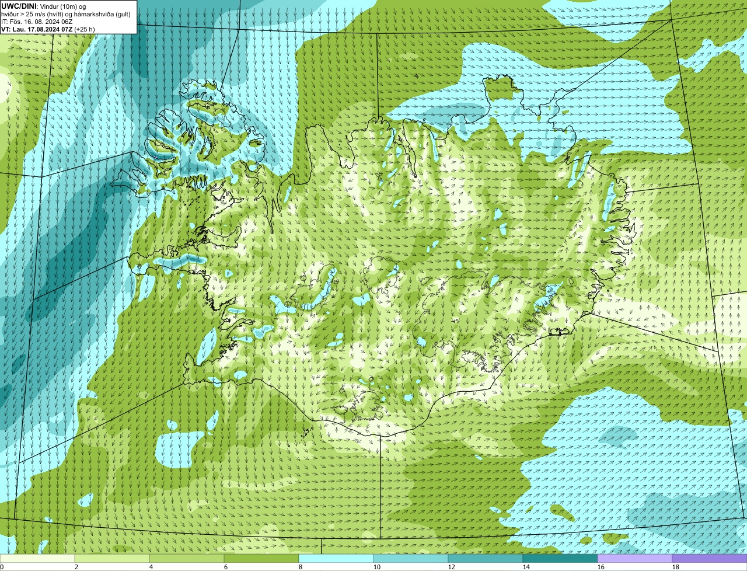747x571 pixels.
Task: Pick the 4–6 m/s legend color segment
Action: pyautogui.click(x=187, y=559)
